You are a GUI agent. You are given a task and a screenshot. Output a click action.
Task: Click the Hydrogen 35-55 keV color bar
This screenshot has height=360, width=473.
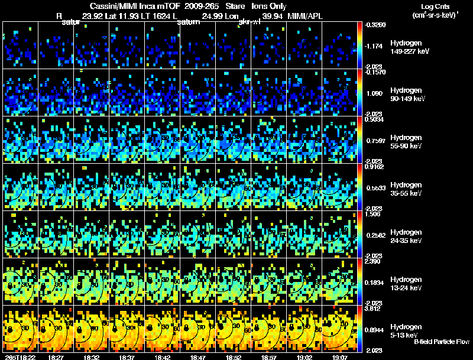359,187
